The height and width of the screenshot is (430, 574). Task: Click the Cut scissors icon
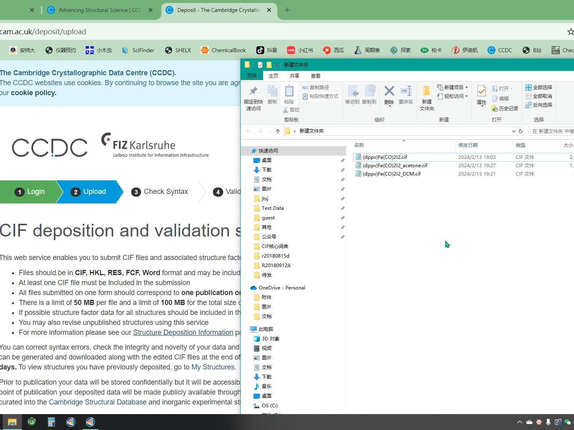(x=285, y=110)
